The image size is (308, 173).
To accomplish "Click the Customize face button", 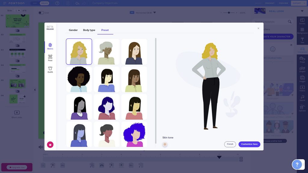I will tap(249, 144).
